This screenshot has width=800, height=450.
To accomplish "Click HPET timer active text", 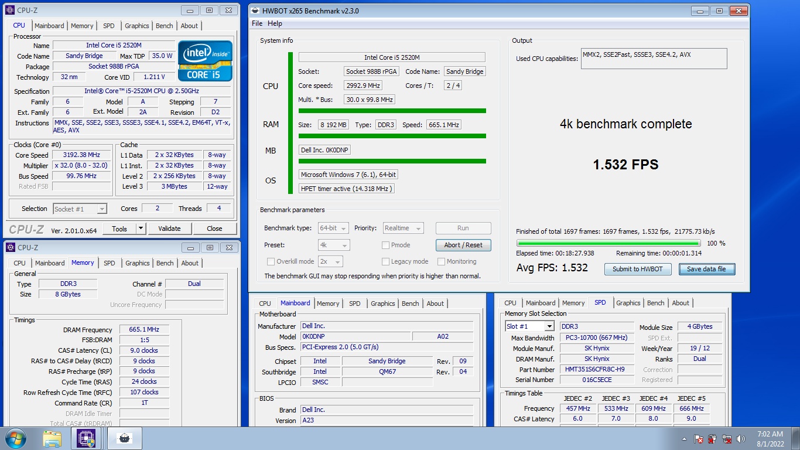I will click(x=347, y=189).
